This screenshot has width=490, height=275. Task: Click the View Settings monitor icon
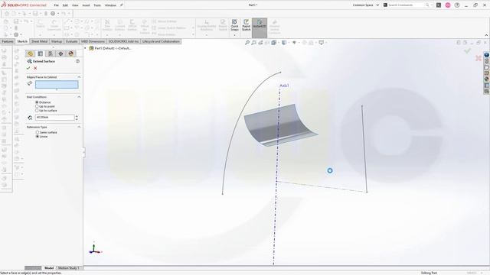tap(321, 43)
